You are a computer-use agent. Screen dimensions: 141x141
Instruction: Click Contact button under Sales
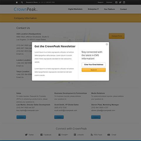pyautogui.click(x=21, y=117)
